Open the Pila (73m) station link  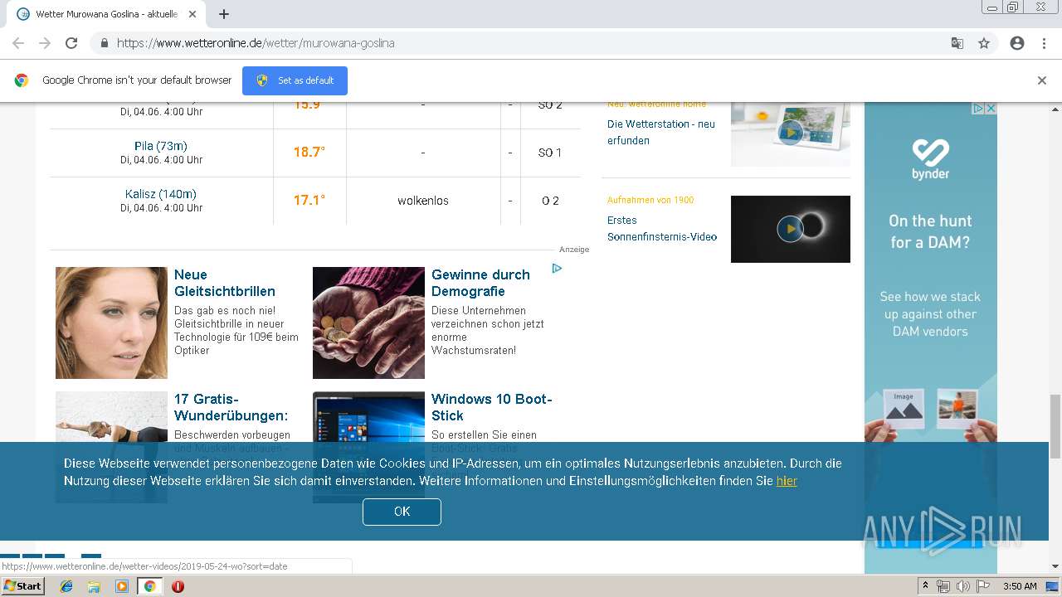coord(161,146)
